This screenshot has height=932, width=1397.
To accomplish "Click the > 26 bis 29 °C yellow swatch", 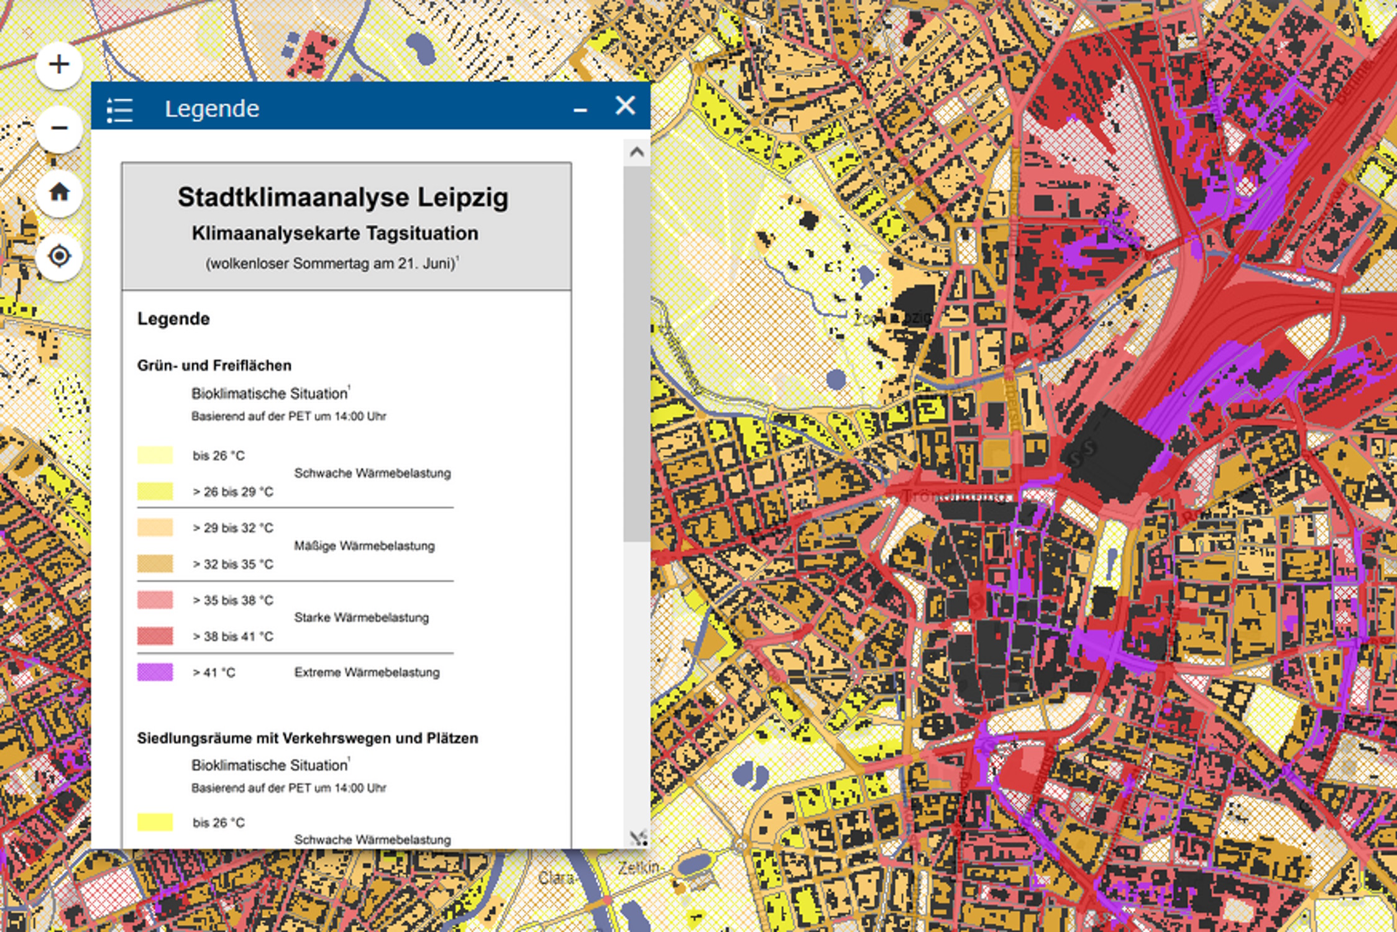I will click(155, 491).
